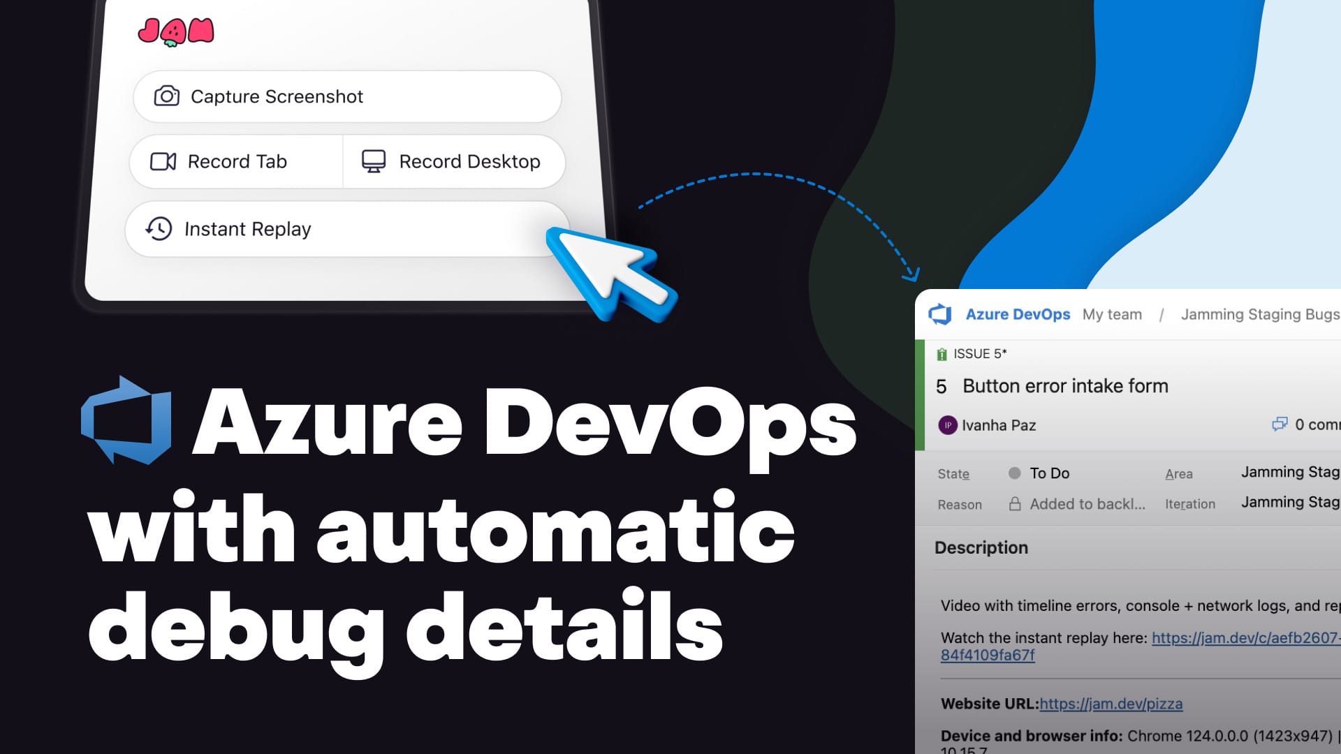Viewport: 1341px width, 754px height.
Task: Click the Instant Replay history icon
Action: tap(159, 229)
